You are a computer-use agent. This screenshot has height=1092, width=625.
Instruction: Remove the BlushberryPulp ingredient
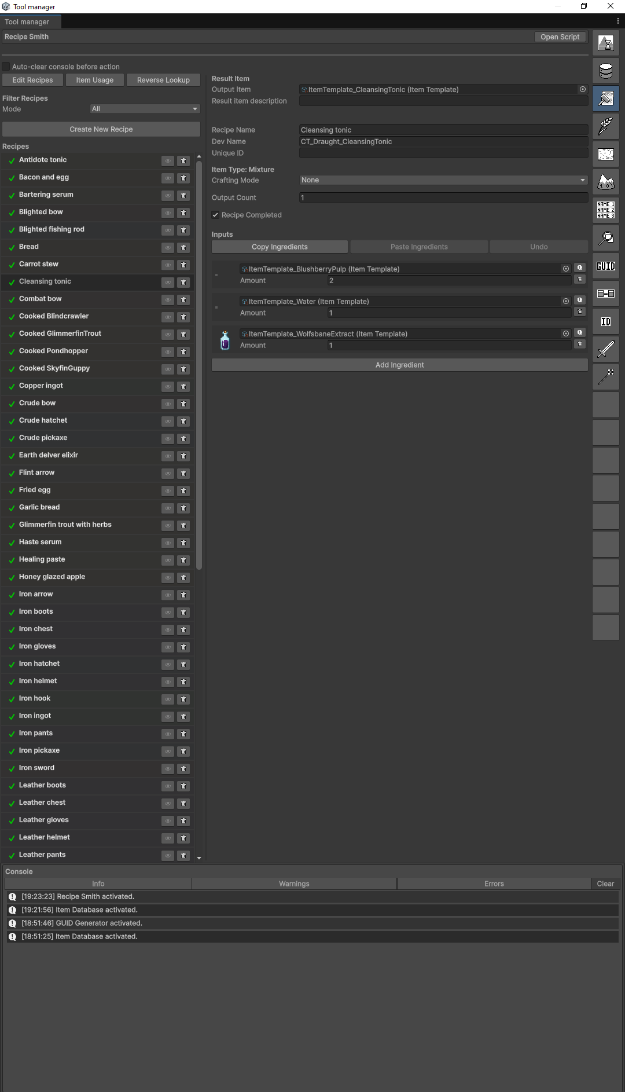click(579, 280)
